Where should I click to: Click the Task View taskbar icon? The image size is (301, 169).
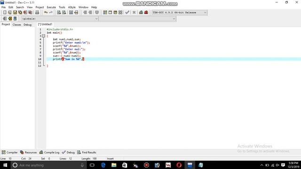[92, 165]
